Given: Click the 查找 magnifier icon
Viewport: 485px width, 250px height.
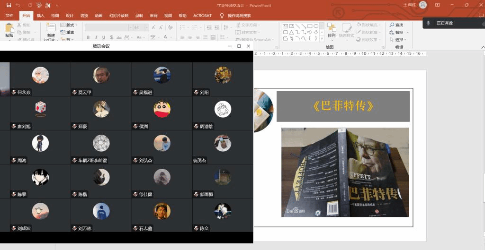Looking at the screenshot, I should click(392, 25).
